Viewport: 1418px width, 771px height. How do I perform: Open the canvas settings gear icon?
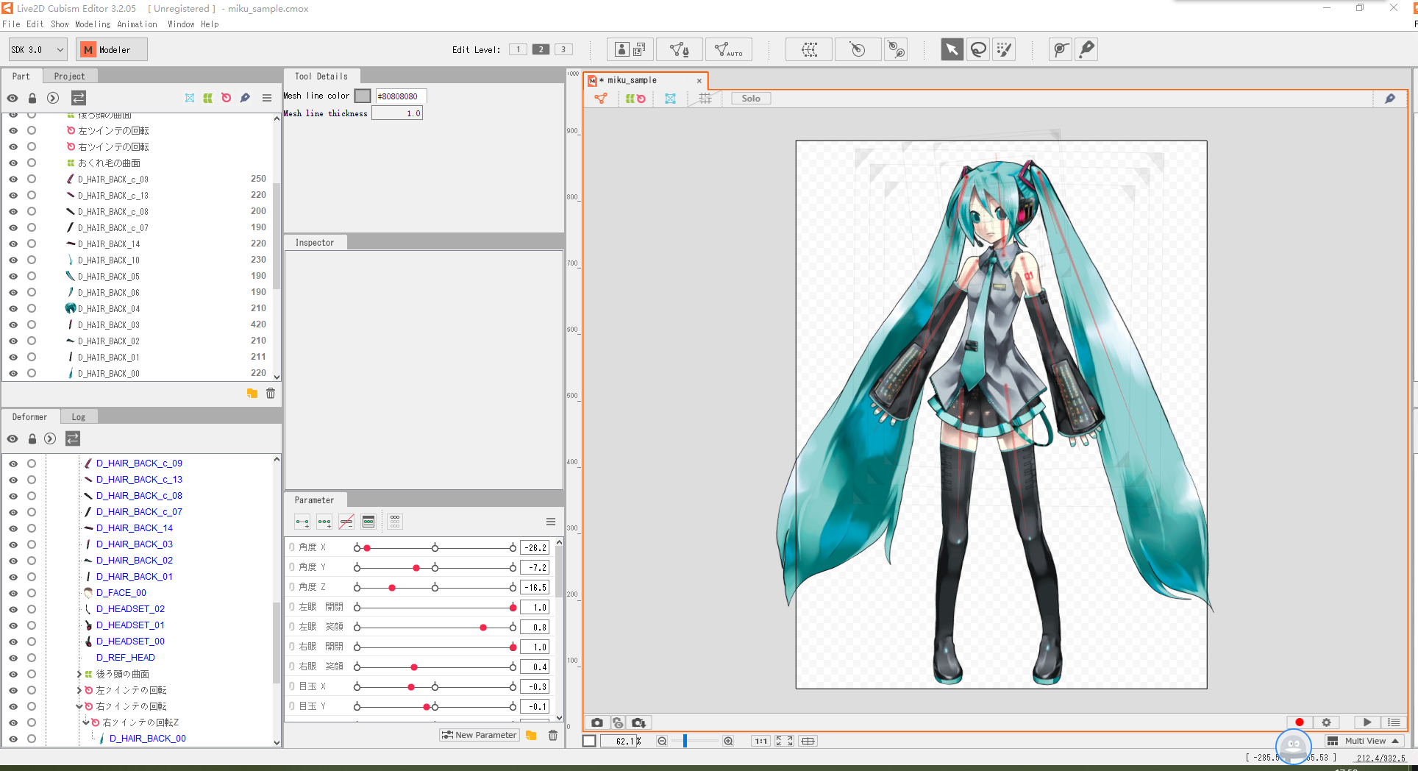coord(1326,722)
